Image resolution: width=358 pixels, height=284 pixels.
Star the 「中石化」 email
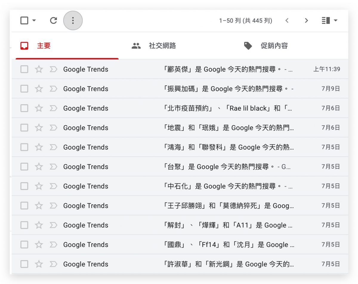39,186
